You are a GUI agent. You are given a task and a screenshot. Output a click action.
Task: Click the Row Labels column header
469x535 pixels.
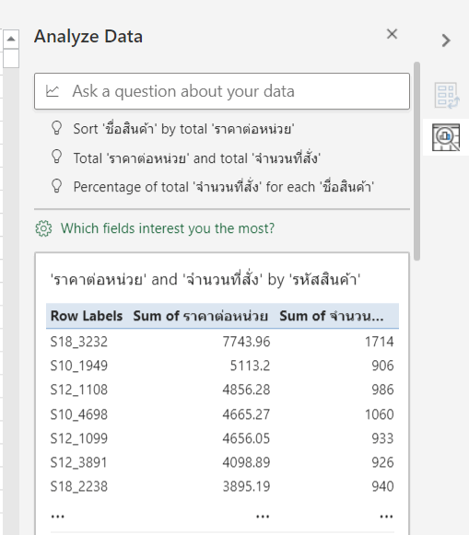coord(87,316)
